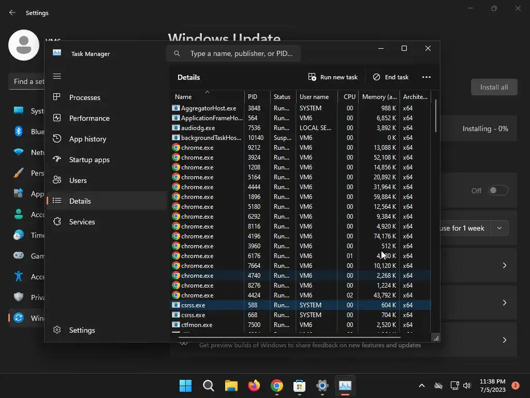Click PID cell 4740
The width and height of the screenshot is (530, 398).
[254, 276]
